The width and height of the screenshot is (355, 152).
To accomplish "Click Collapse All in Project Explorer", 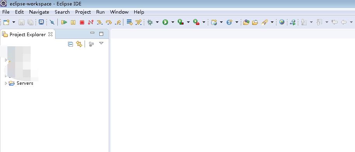I will click(71, 44).
